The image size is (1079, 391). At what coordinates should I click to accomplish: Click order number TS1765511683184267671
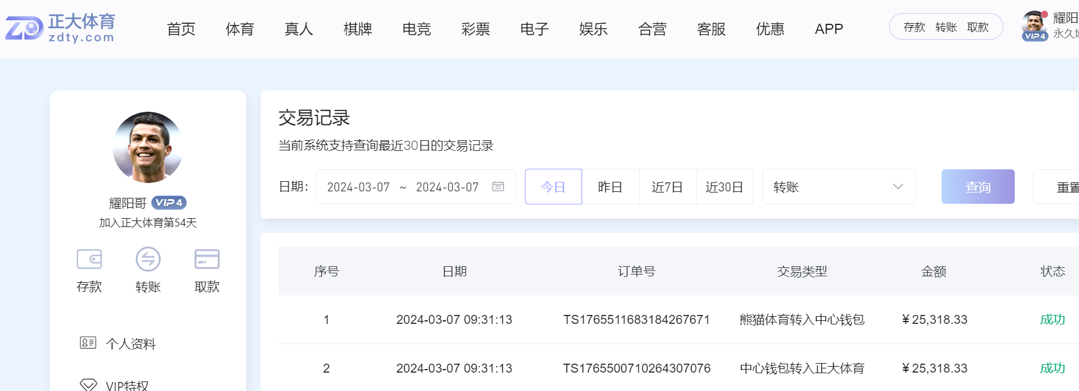tap(636, 320)
